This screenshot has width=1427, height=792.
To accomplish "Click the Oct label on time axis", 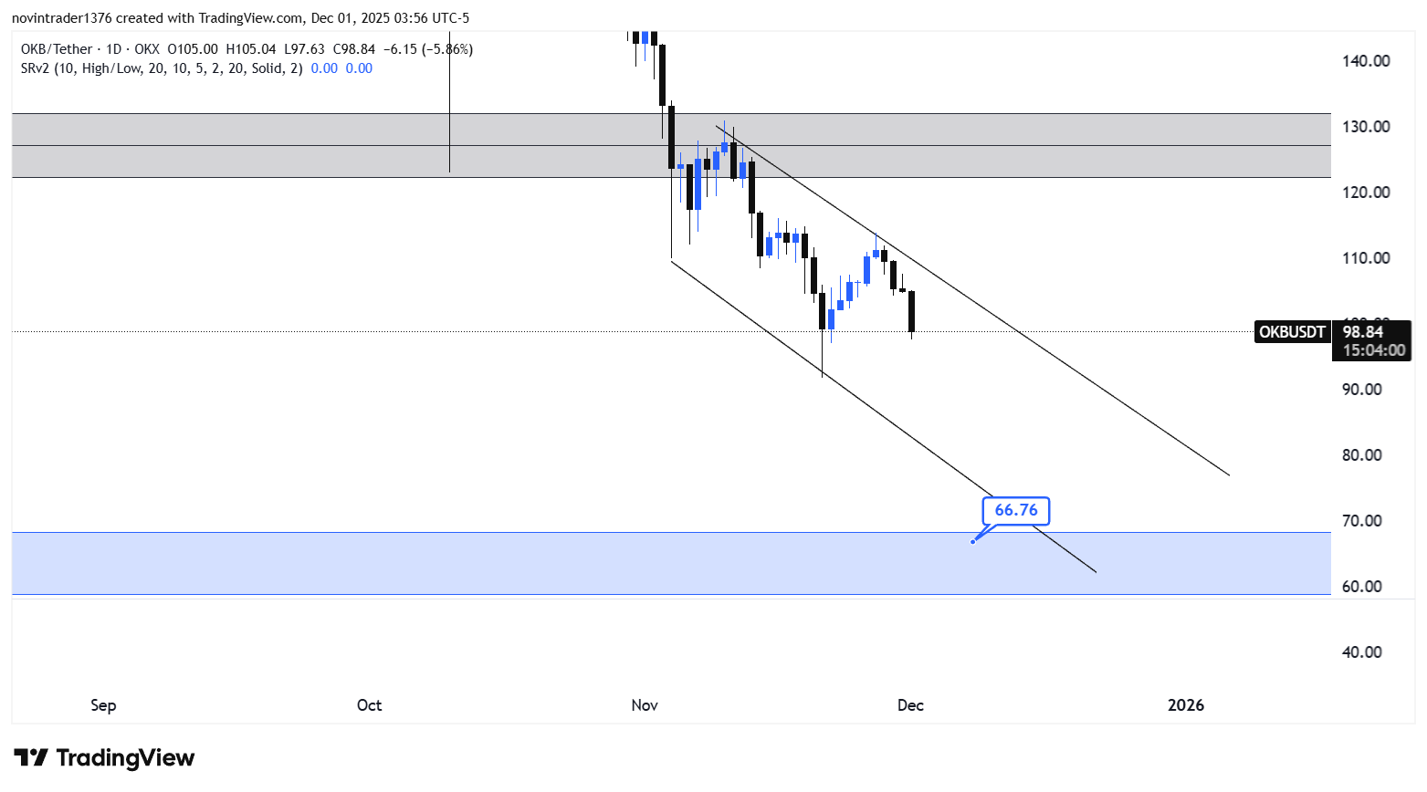I will (369, 705).
